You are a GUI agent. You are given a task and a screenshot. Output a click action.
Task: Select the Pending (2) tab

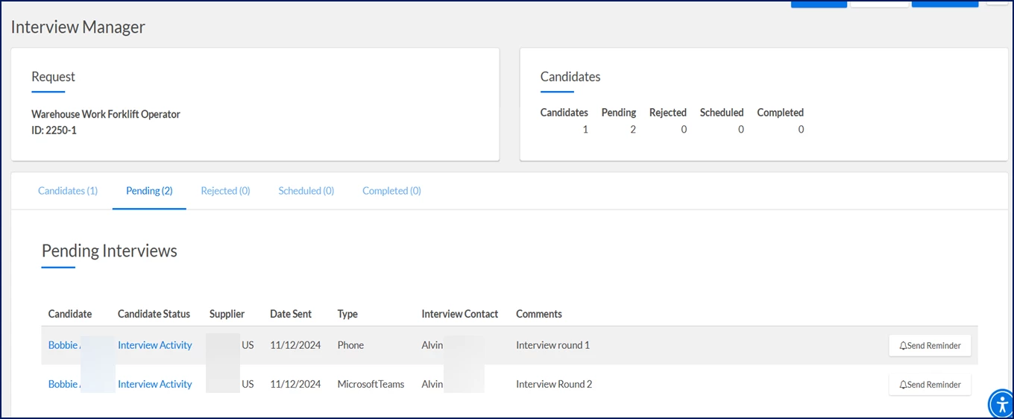click(x=149, y=191)
